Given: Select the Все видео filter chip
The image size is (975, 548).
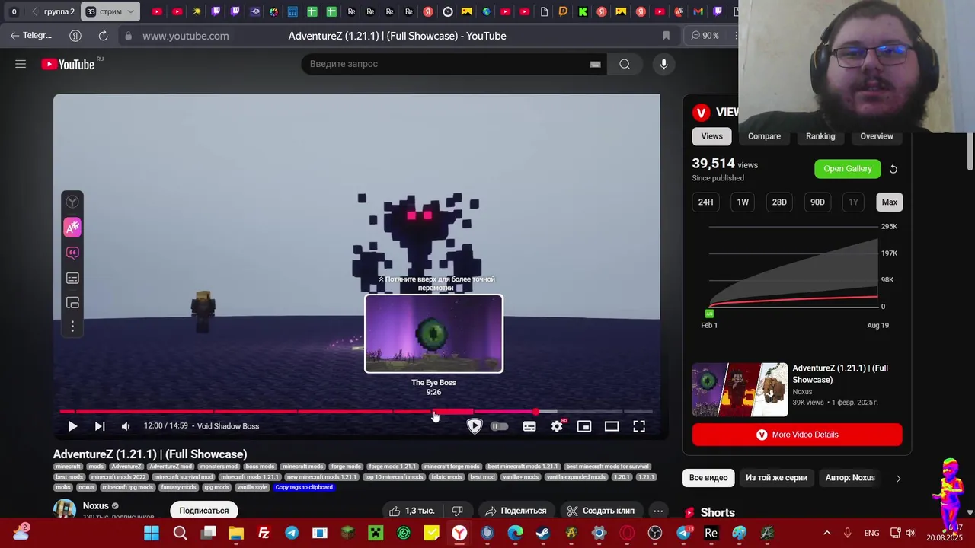Looking at the screenshot, I should pyautogui.click(x=708, y=478).
